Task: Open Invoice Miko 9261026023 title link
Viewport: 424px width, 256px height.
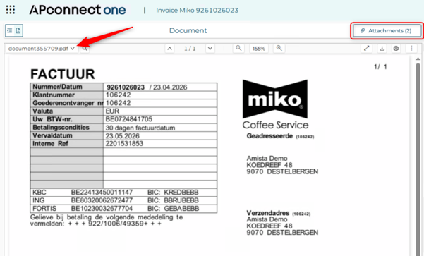Action: (x=197, y=11)
